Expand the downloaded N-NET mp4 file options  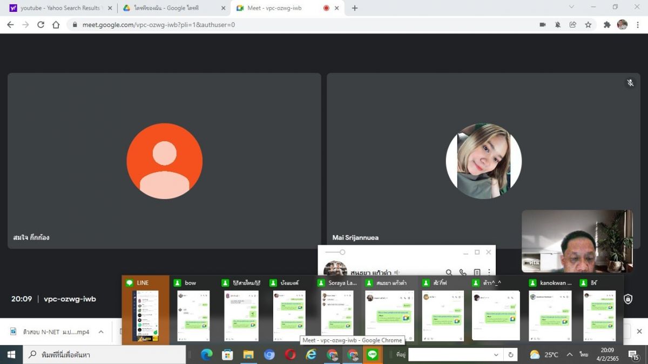click(x=101, y=332)
